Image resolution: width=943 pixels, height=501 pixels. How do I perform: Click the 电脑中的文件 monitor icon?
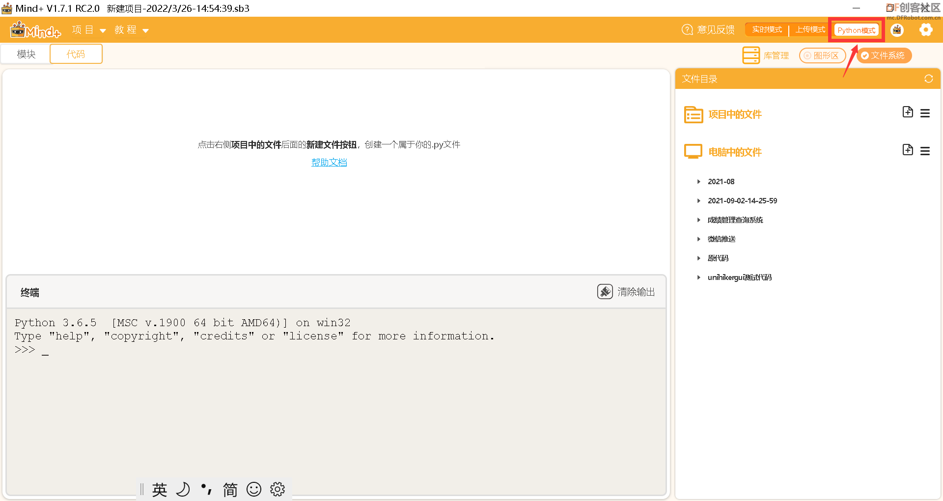pyautogui.click(x=693, y=152)
